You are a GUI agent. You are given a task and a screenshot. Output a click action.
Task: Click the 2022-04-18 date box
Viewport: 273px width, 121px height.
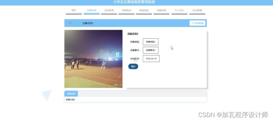coord(151,59)
